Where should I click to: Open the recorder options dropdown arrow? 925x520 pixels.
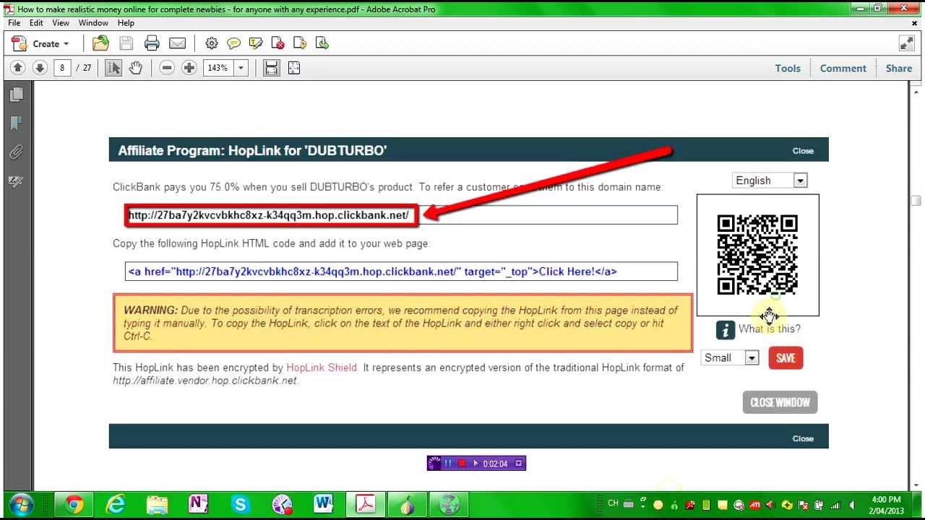(518, 464)
